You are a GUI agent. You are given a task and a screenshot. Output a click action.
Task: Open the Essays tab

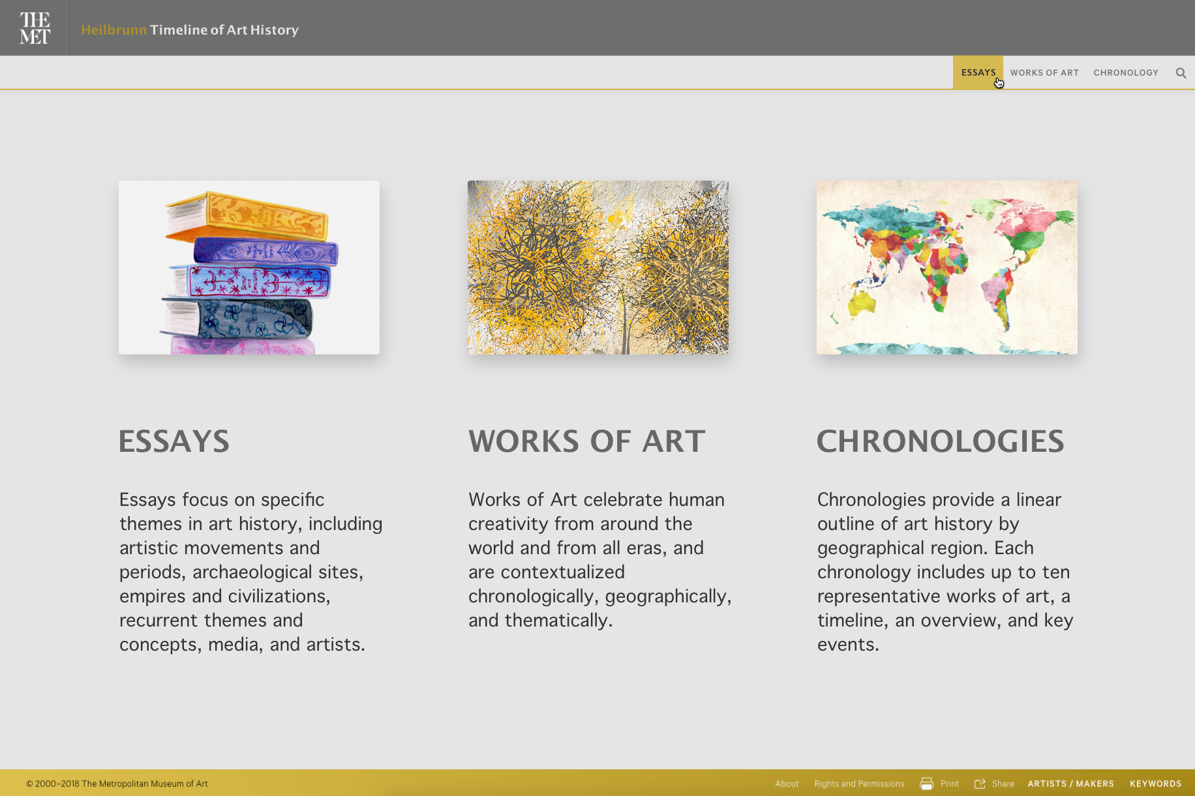(978, 72)
